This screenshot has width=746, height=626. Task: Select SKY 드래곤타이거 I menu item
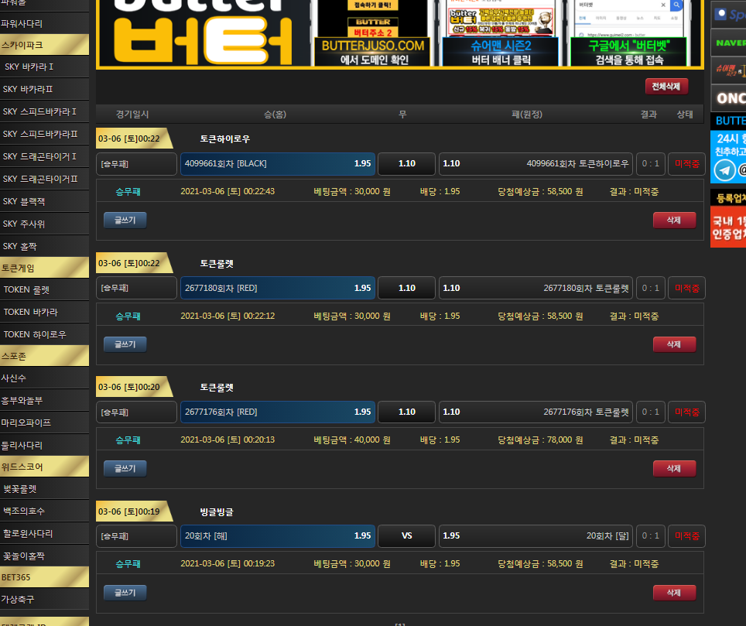pyautogui.click(x=44, y=157)
